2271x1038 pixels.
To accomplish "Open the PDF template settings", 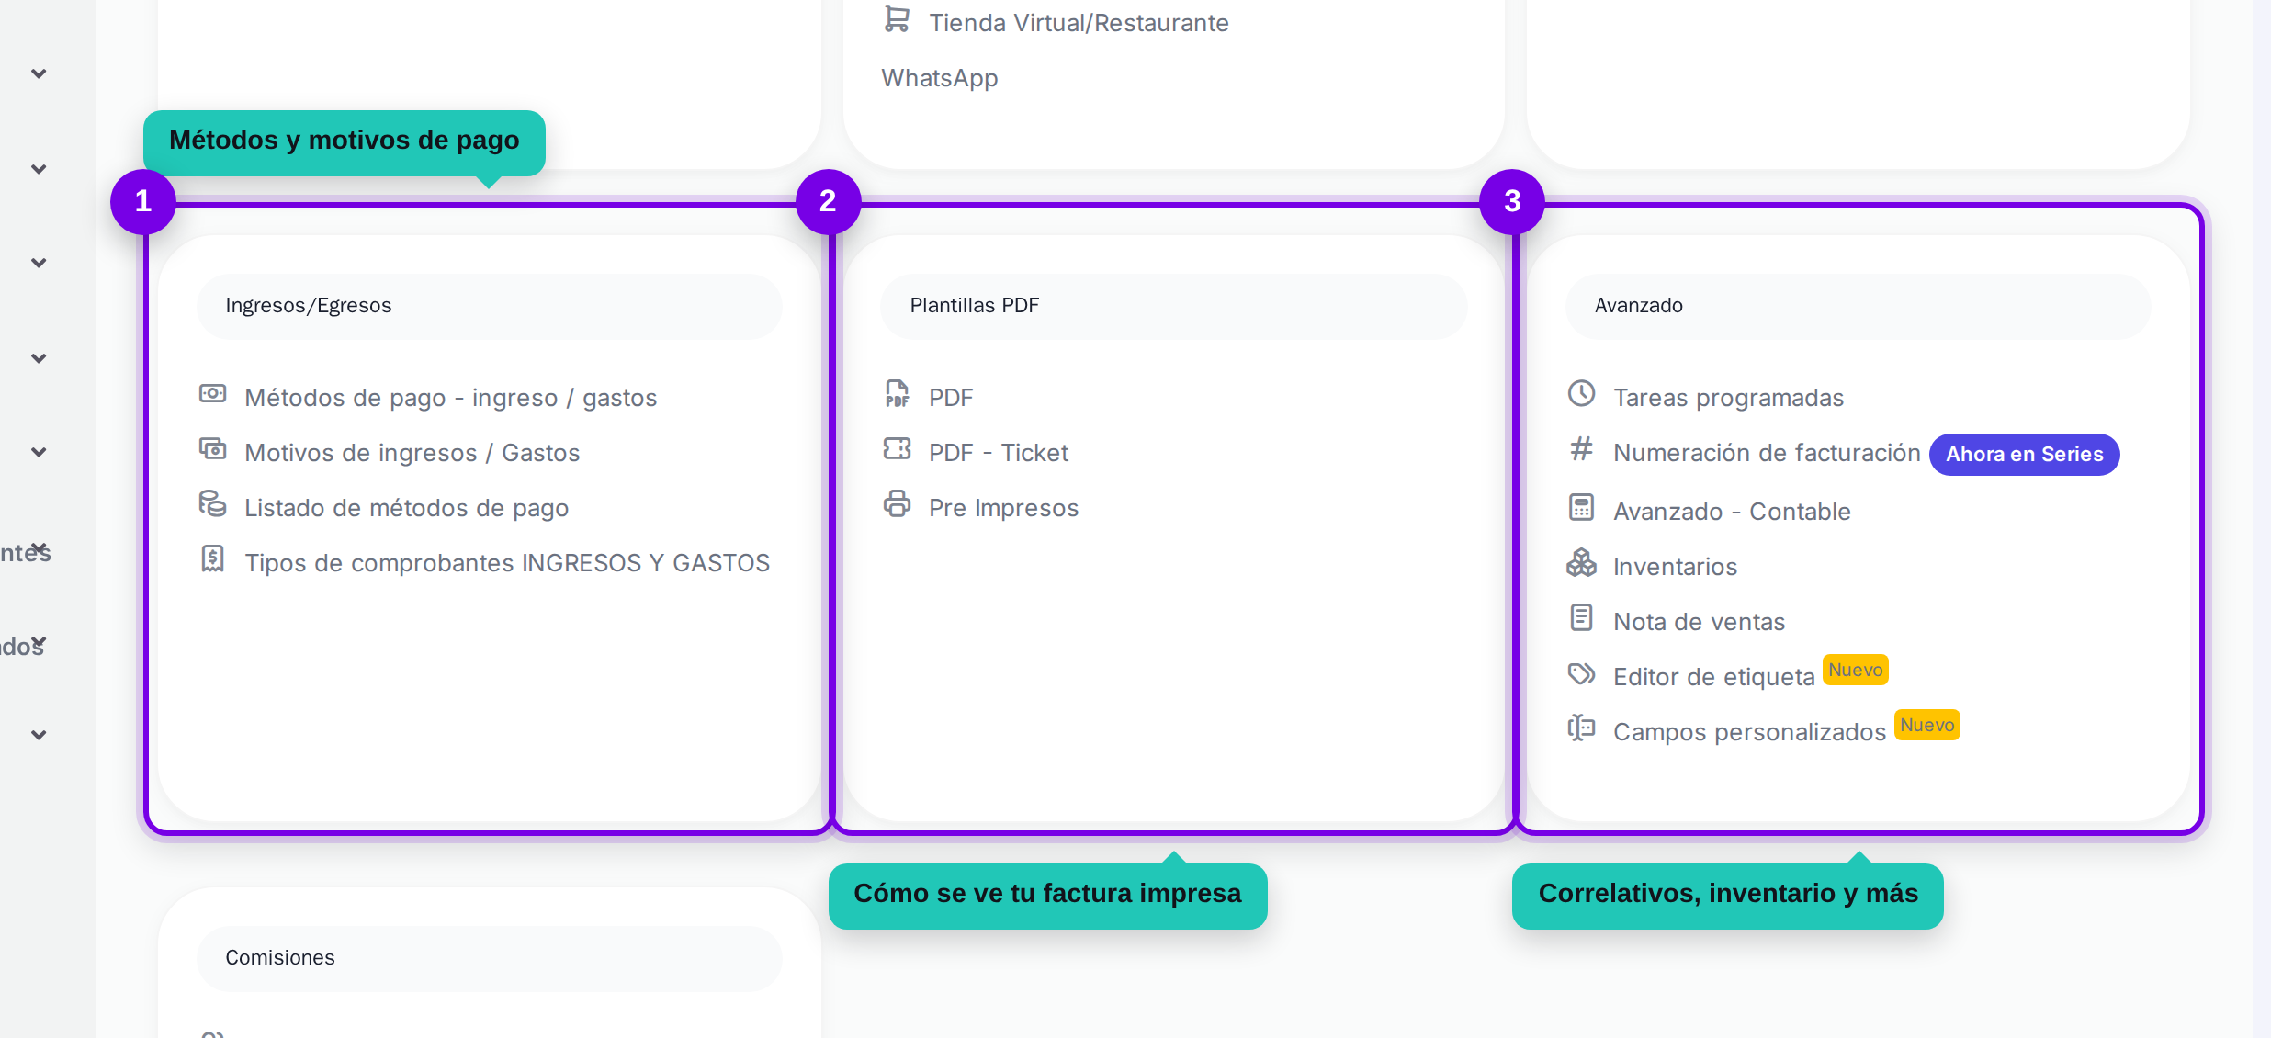I will pos(950,398).
